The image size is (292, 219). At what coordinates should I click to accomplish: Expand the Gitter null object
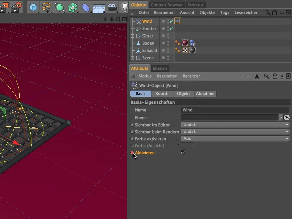click(x=132, y=36)
